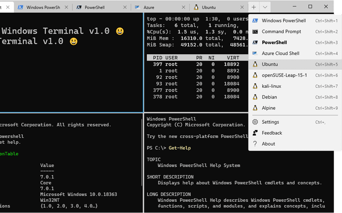Click the Get-Help command text
Viewport: 342px width, 213px height.
pos(180,148)
